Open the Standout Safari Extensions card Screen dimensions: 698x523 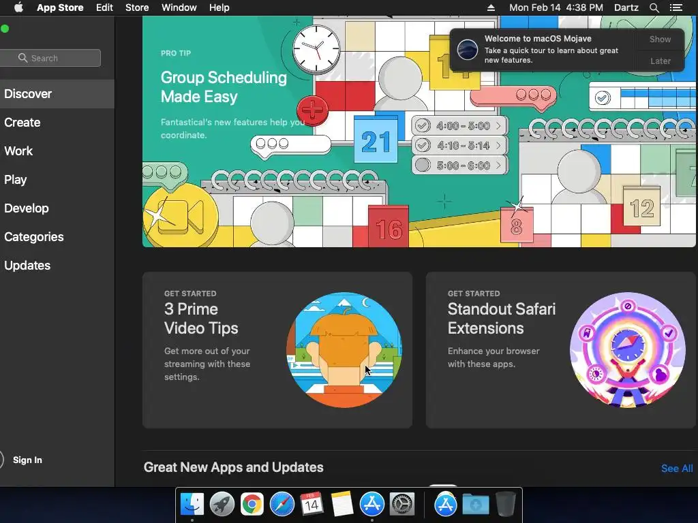[x=561, y=350]
